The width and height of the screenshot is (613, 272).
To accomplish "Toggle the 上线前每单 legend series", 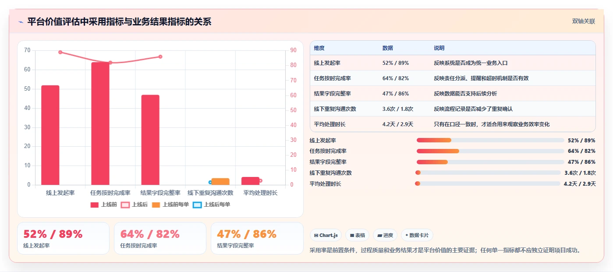I will click(170, 205).
